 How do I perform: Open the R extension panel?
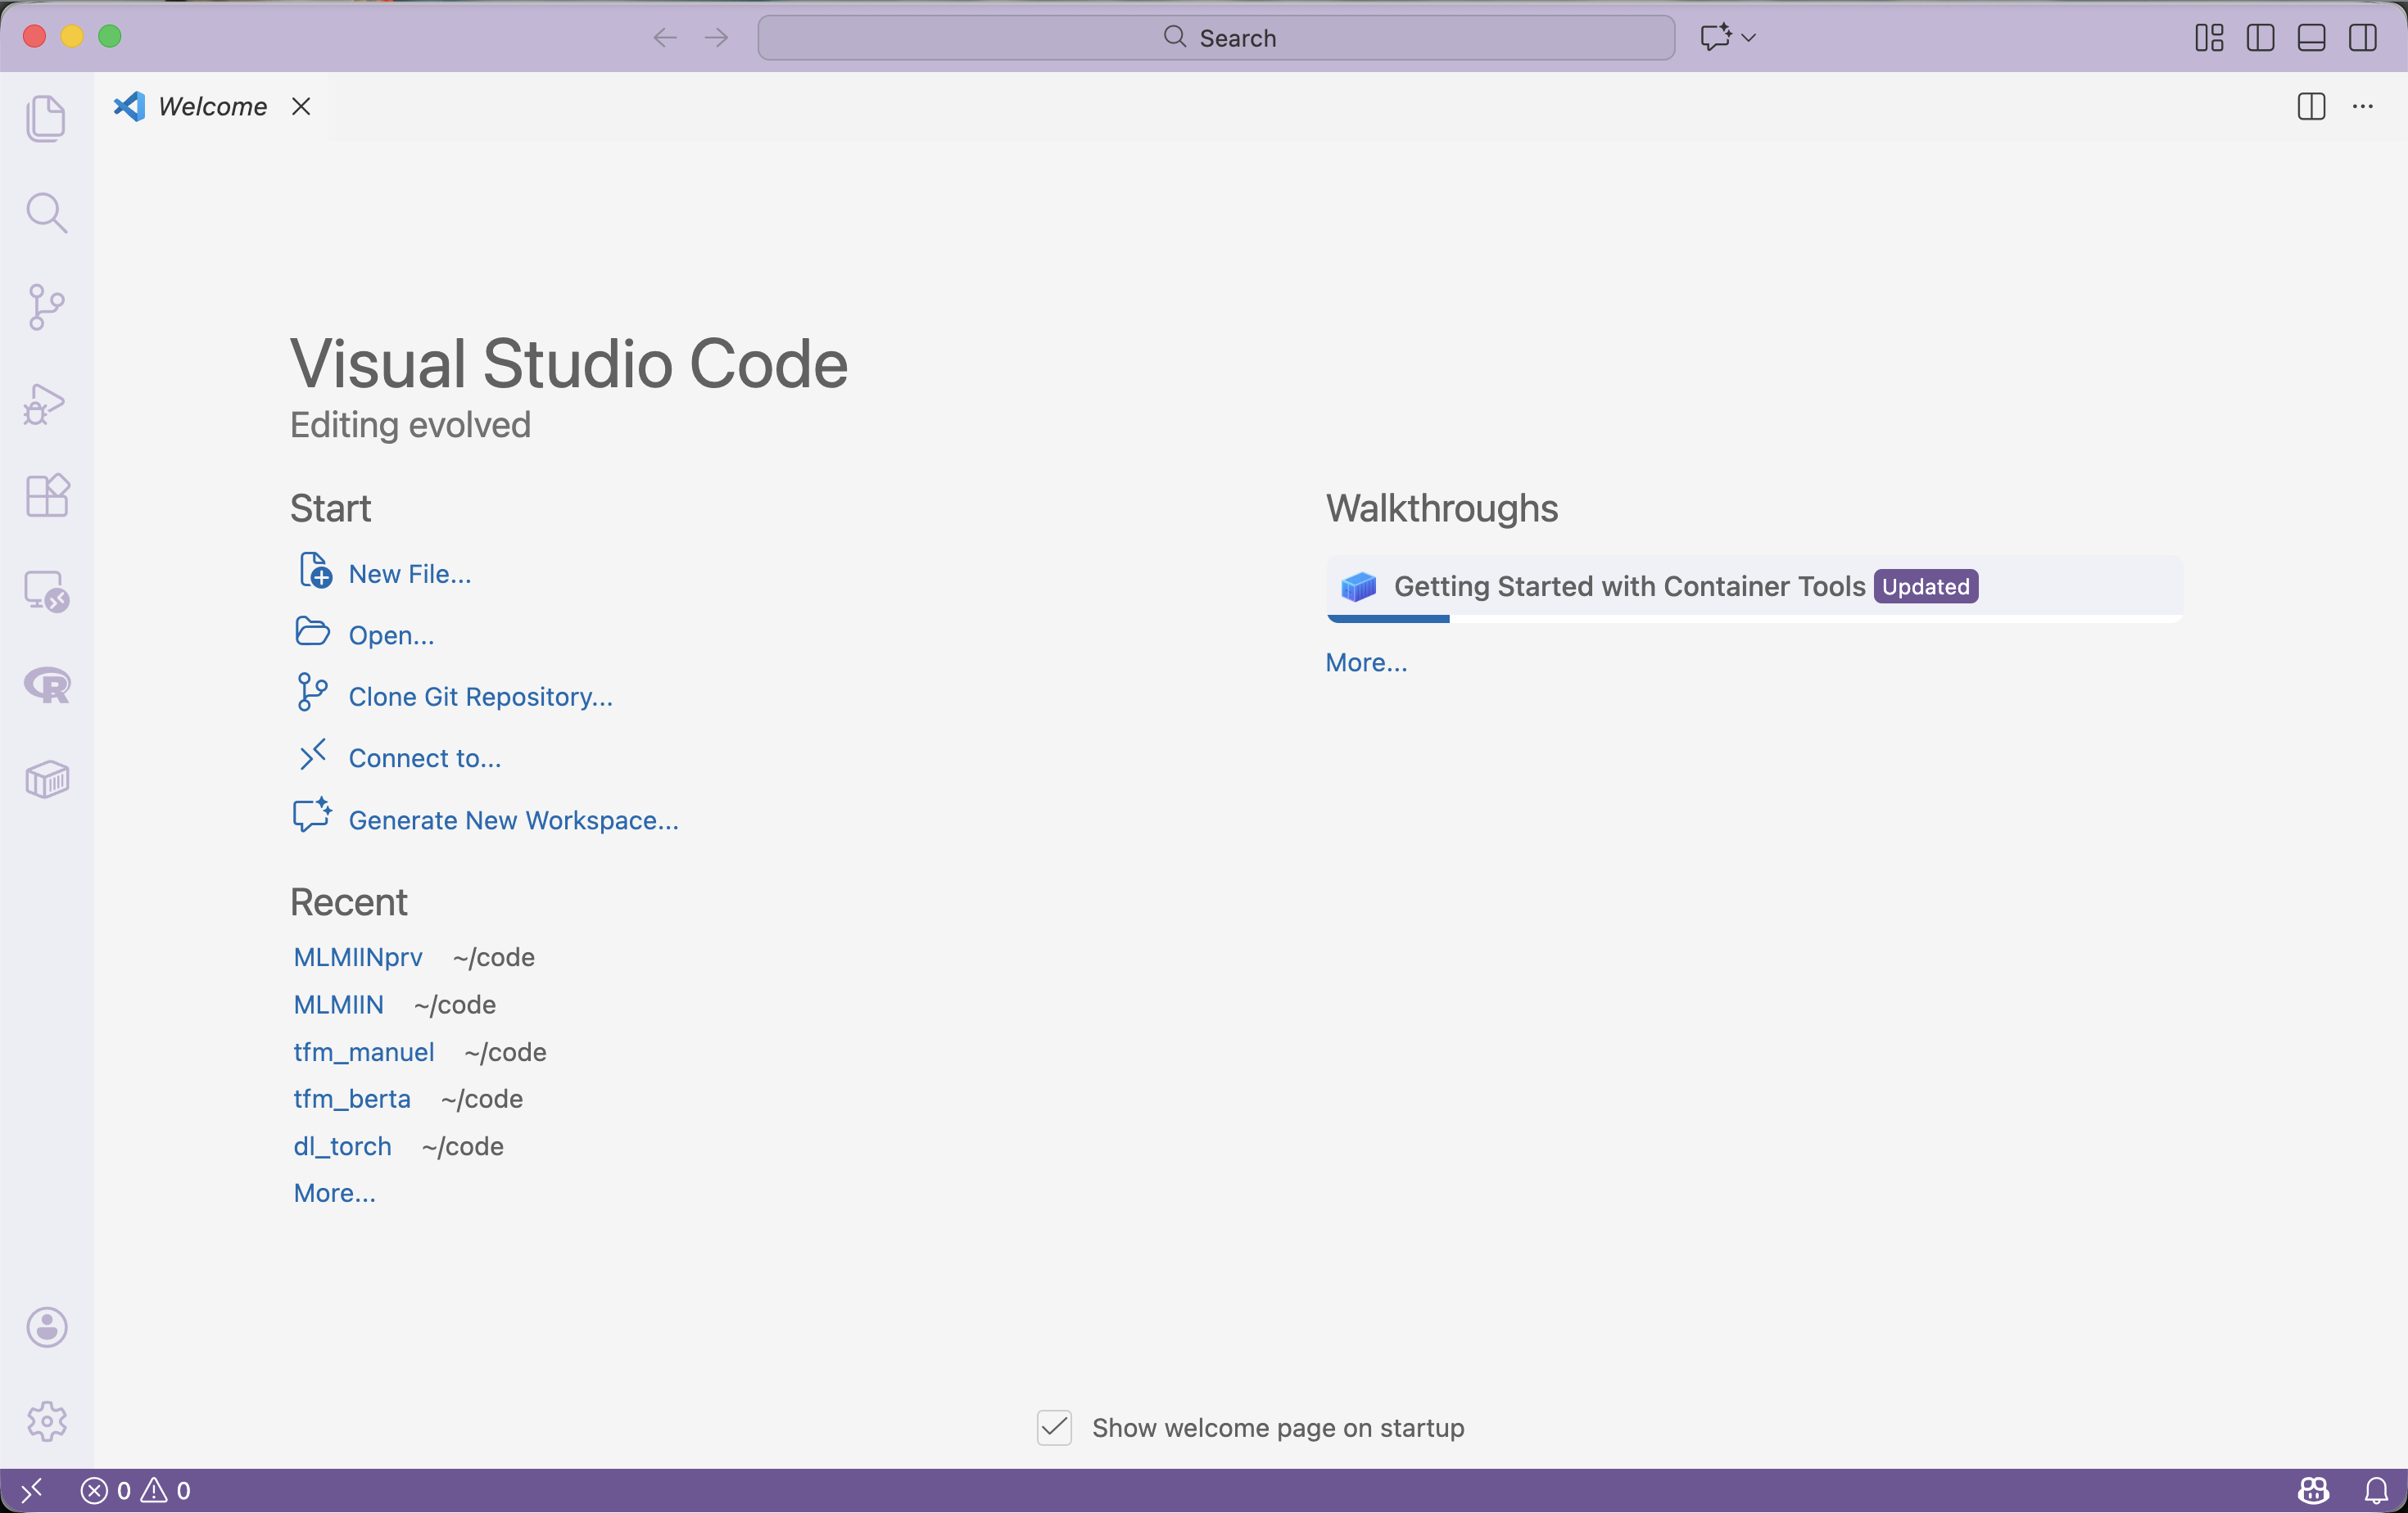click(46, 685)
